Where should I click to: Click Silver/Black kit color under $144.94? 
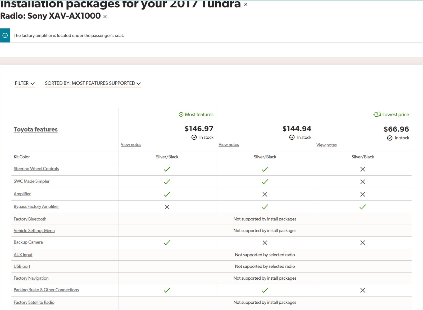point(265,157)
